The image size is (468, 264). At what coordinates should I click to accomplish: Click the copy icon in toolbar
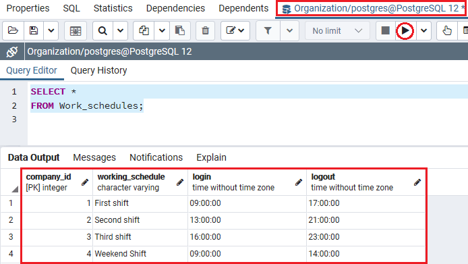(144, 30)
